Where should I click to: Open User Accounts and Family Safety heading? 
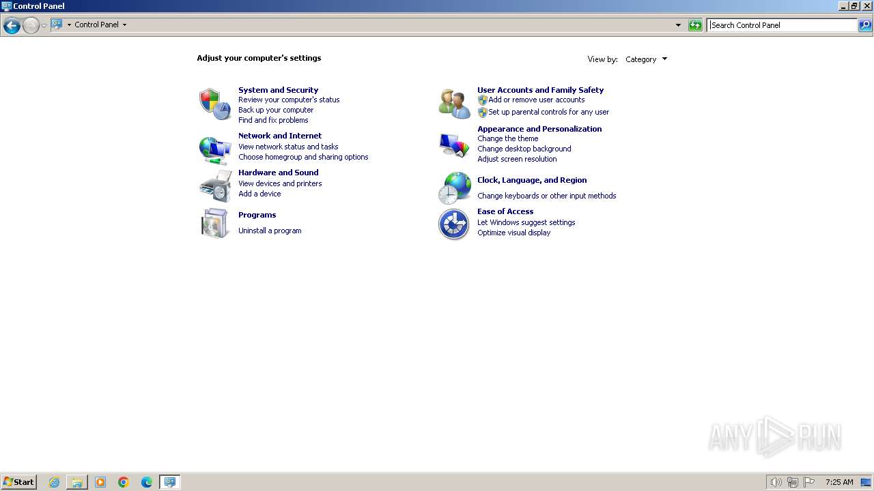[x=541, y=90]
